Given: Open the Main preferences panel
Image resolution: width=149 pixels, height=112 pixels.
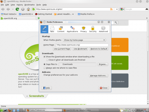Looking at the screenshot, I should coord(44,29).
